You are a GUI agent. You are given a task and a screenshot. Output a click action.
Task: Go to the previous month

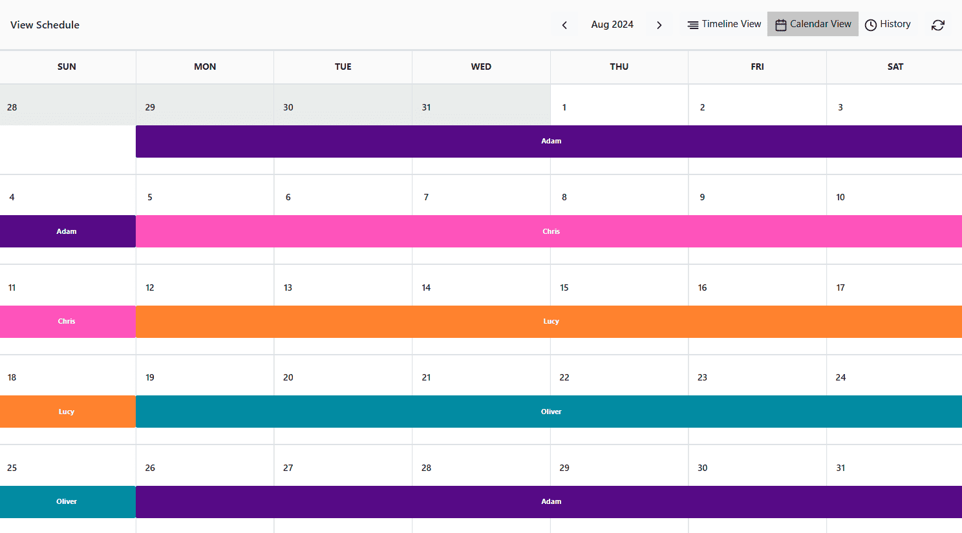(x=564, y=25)
